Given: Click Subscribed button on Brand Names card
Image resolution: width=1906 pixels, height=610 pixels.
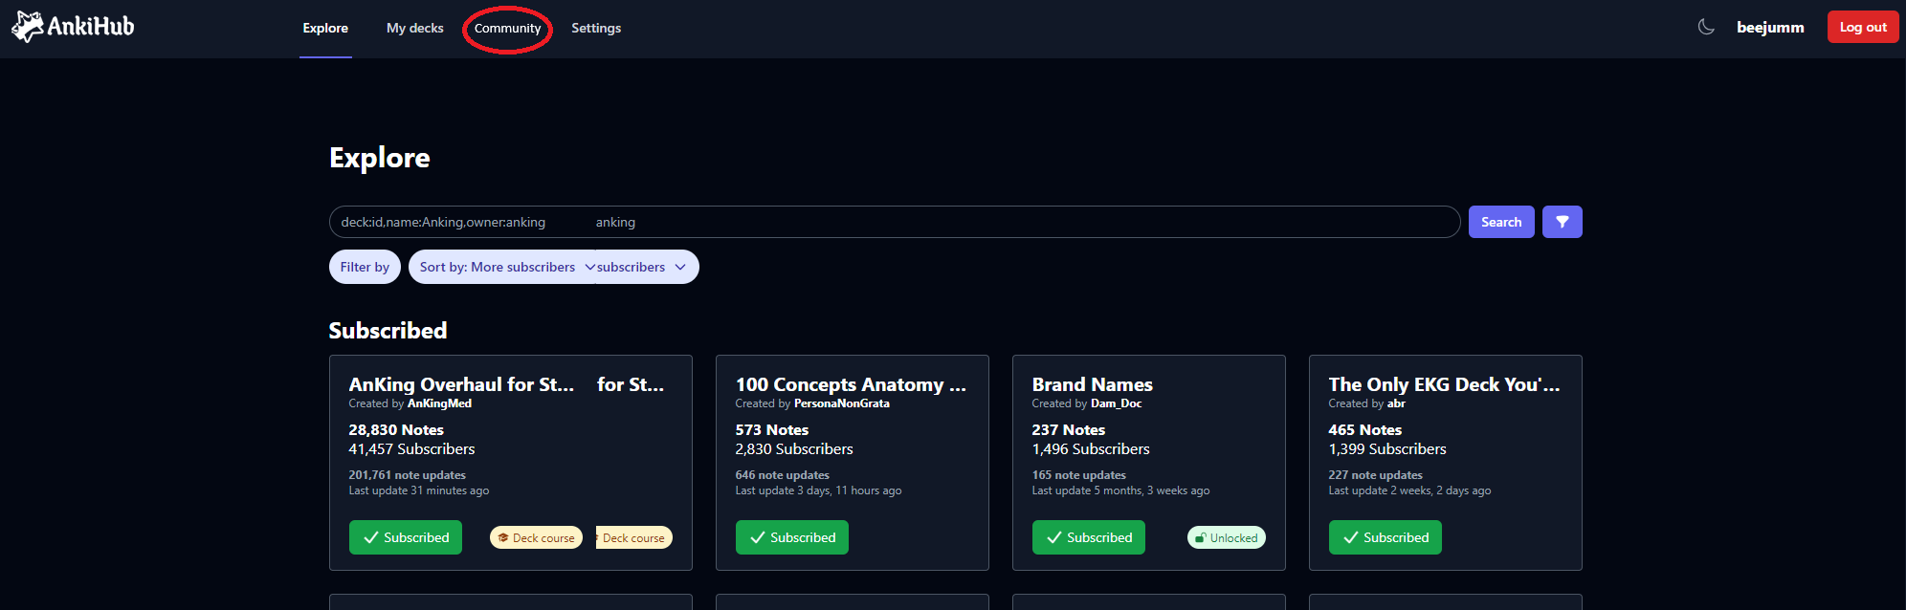Looking at the screenshot, I should [x=1089, y=537].
